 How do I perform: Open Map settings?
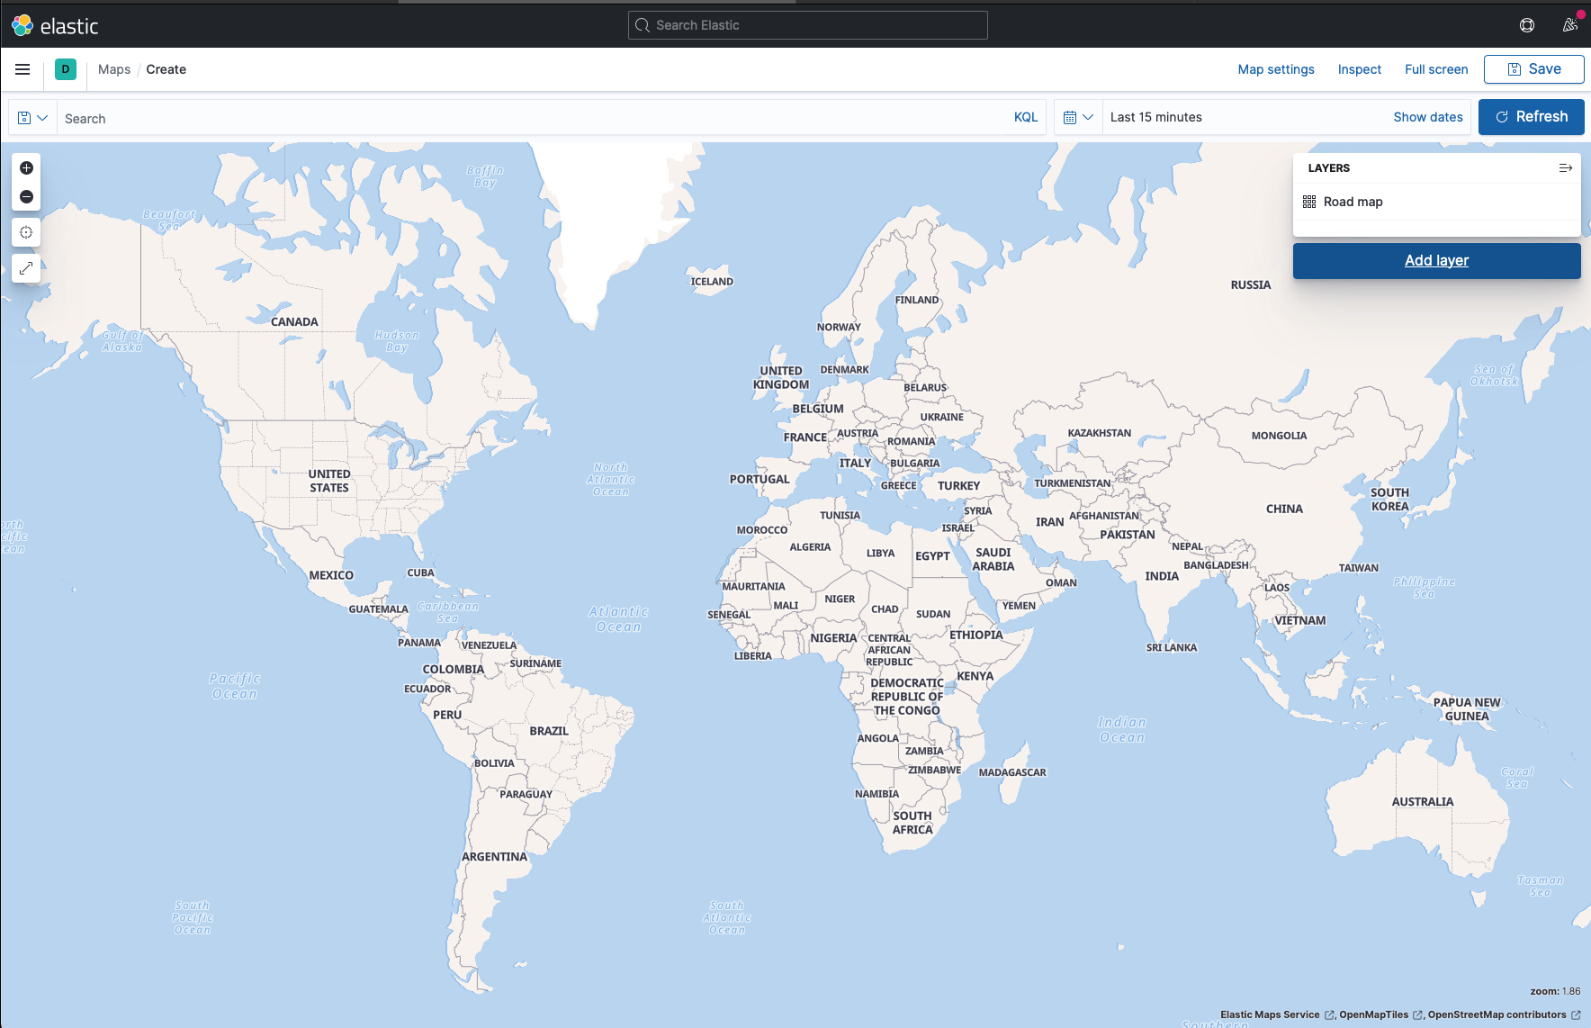coord(1275,69)
